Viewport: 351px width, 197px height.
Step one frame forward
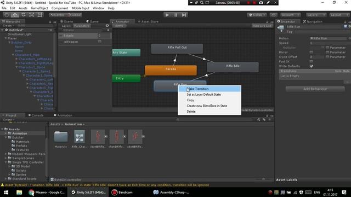pyautogui.click(x=184, y=15)
